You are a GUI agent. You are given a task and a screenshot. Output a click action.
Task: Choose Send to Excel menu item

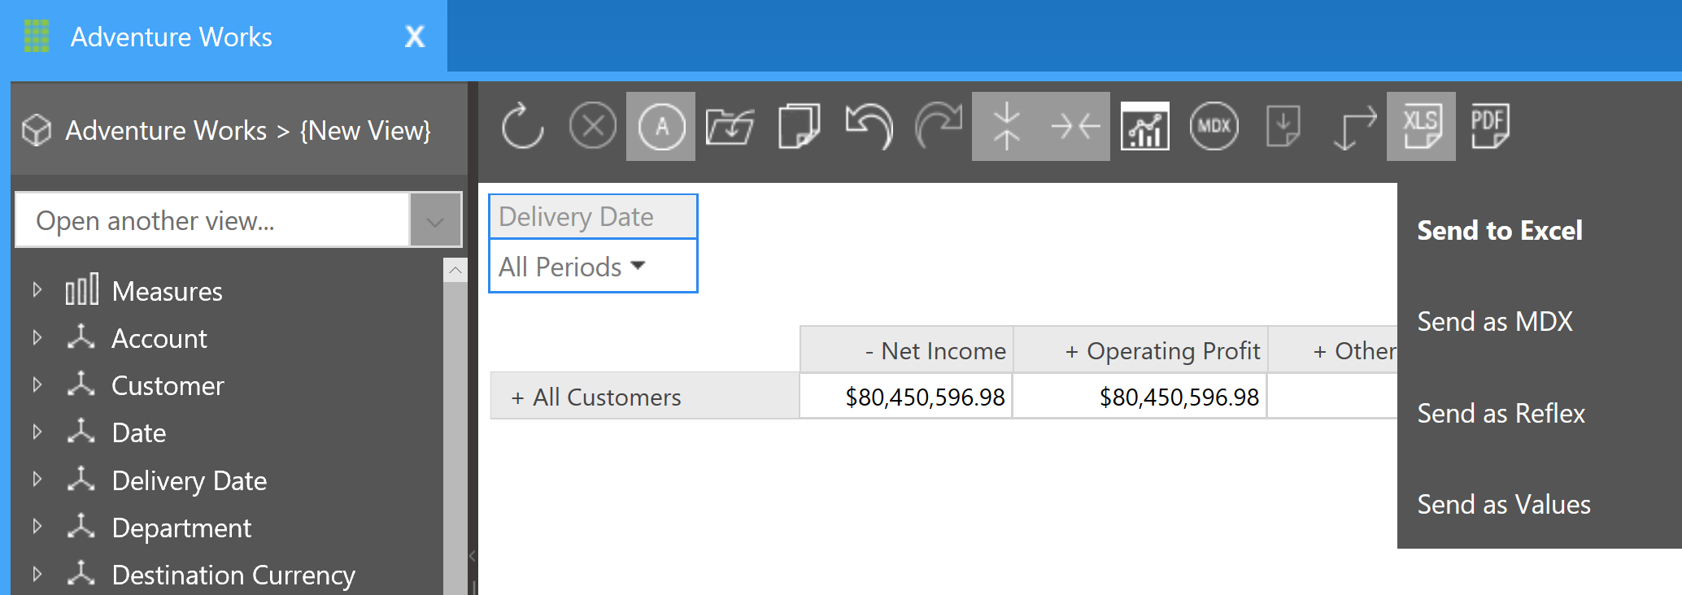pyautogui.click(x=1500, y=231)
